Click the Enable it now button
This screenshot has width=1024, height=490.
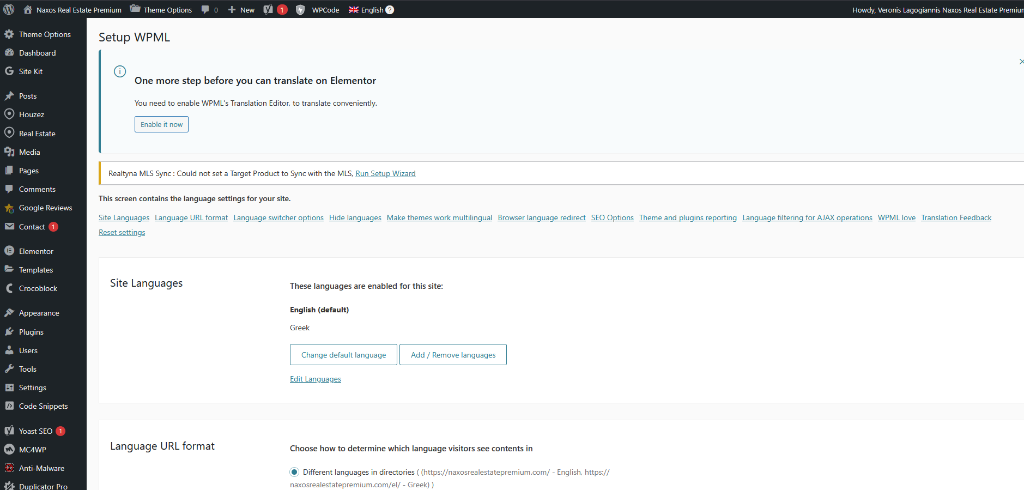point(161,124)
